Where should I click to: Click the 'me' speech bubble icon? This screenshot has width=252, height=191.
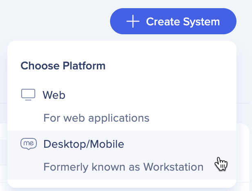[x=29, y=144]
